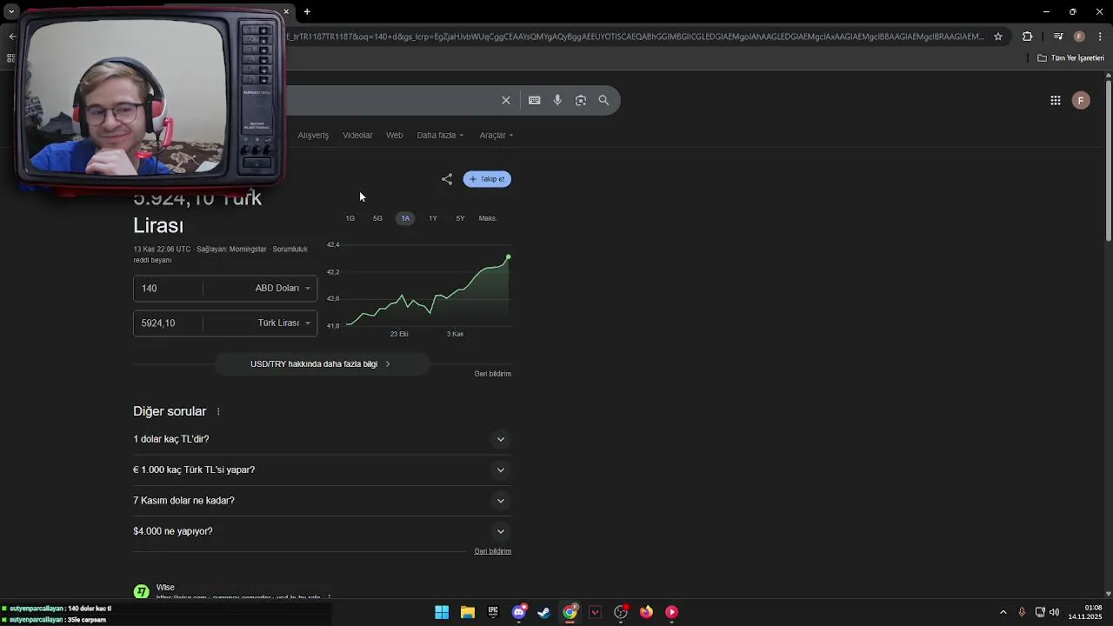Expand '7 Kasım dolar ne kadar?' question

point(322,501)
